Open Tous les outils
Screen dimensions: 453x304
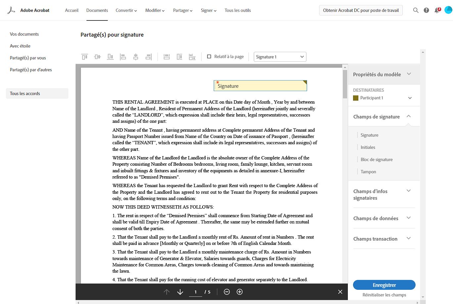pos(238,10)
